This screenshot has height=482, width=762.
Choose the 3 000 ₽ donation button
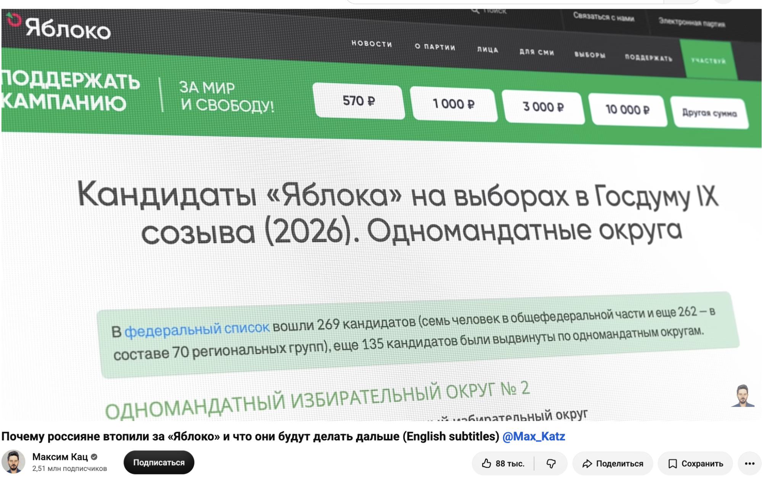pyautogui.click(x=543, y=107)
